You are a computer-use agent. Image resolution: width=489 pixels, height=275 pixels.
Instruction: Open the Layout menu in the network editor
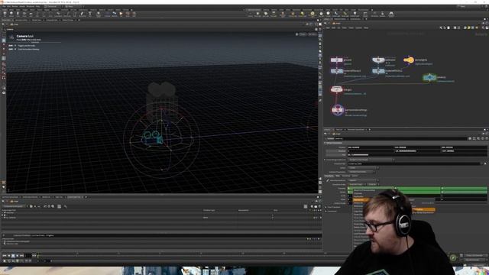[x=358, y=27]
